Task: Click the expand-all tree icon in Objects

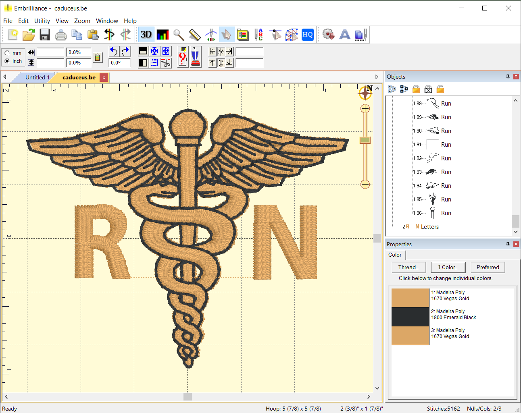Action: click(x=392, y=89)
